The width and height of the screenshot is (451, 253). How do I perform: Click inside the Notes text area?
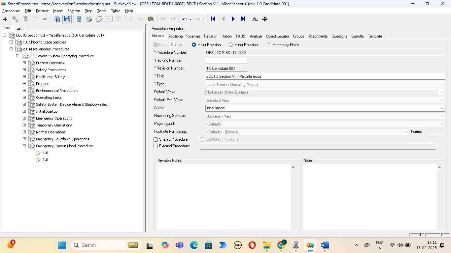click(370, 197)
